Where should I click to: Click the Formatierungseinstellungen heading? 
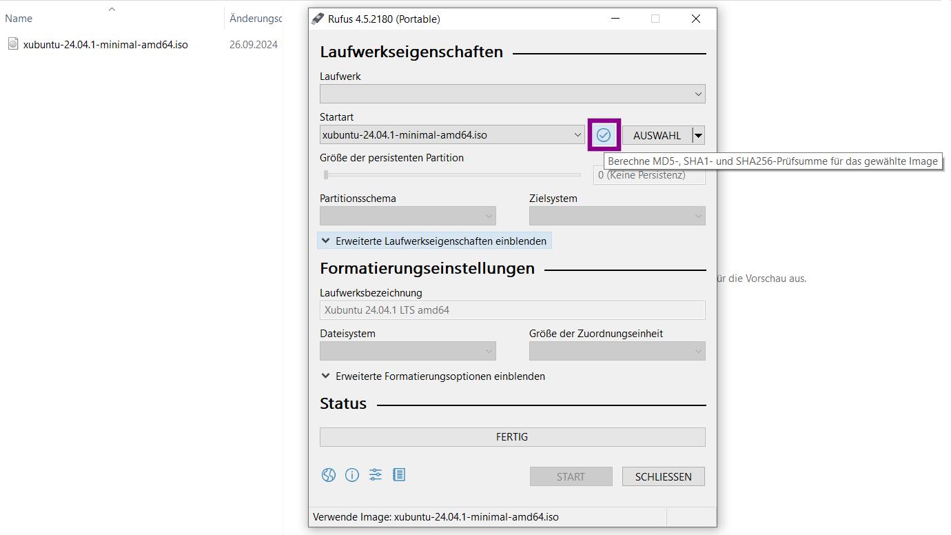(427, 268)
